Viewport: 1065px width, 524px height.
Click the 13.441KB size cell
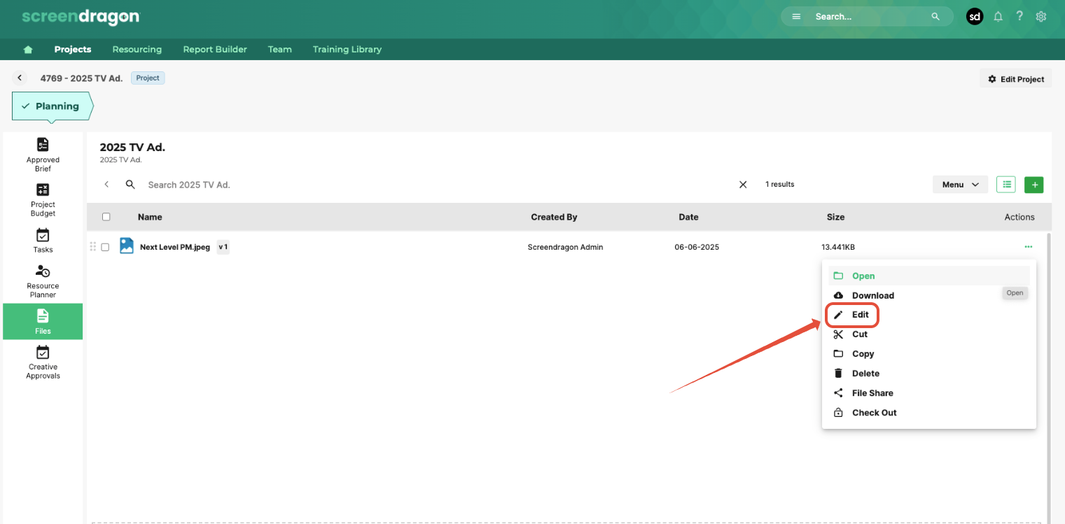(838, 247)
